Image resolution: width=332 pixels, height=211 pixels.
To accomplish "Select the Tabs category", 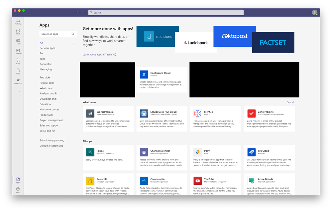I will click(x=42, y=59).
